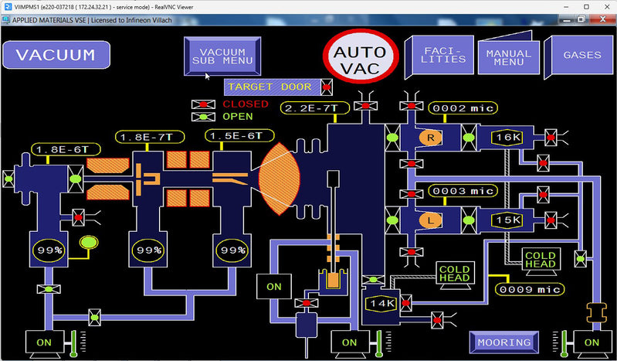This screenshot has height=361, width=617.
Task: Click the green oval indicator near left turbo
Action: click(89, 242)
